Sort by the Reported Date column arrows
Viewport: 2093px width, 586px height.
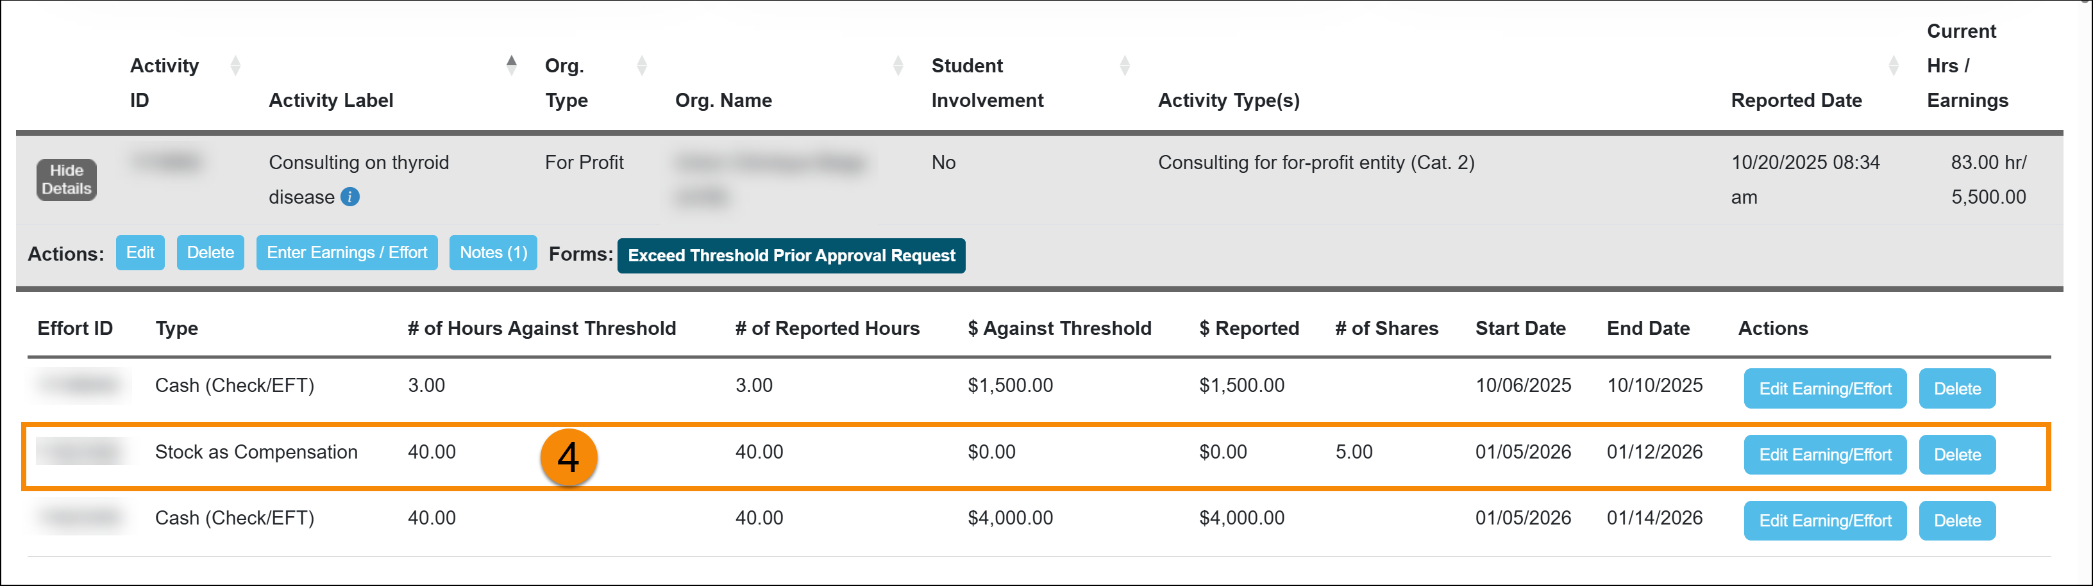[x=1895, y=65]
